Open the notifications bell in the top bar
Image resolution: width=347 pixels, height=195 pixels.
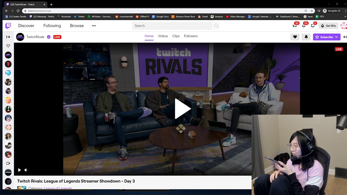pos(304,26)
